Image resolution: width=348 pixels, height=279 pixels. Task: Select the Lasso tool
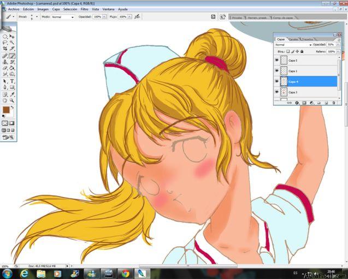[5, 43]
